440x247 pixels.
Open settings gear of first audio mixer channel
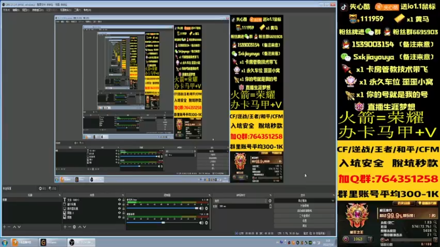[x=207, y=209]
